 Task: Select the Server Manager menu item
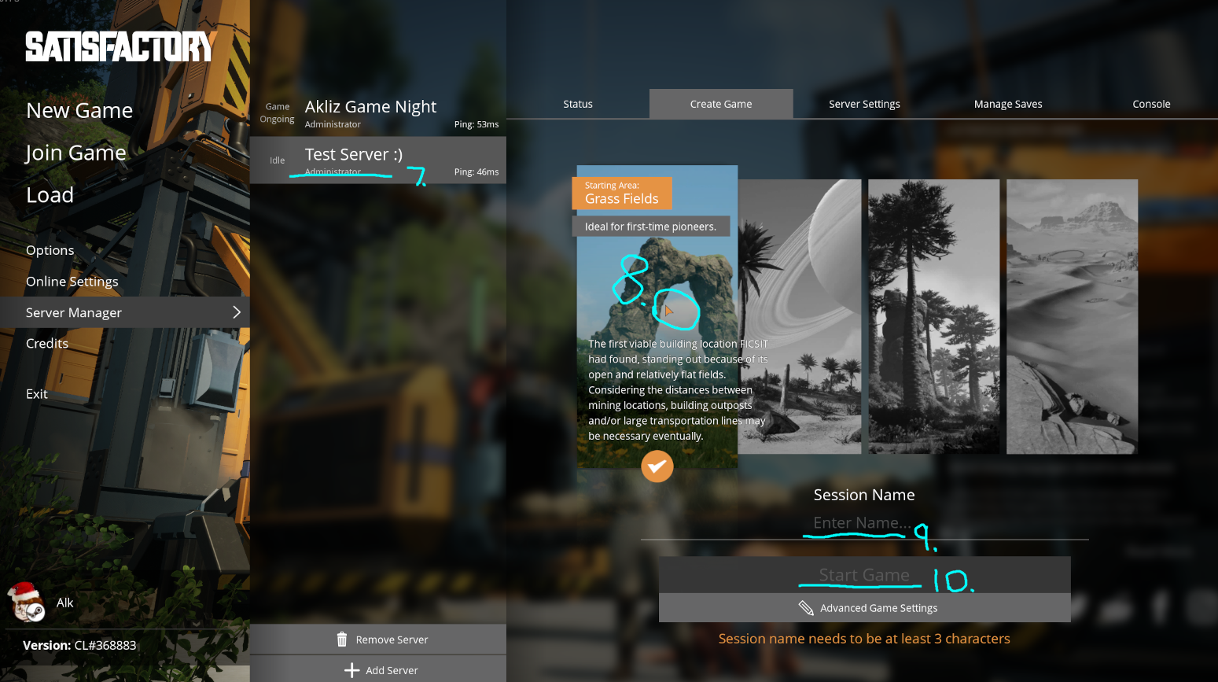[x=125, y=312]
